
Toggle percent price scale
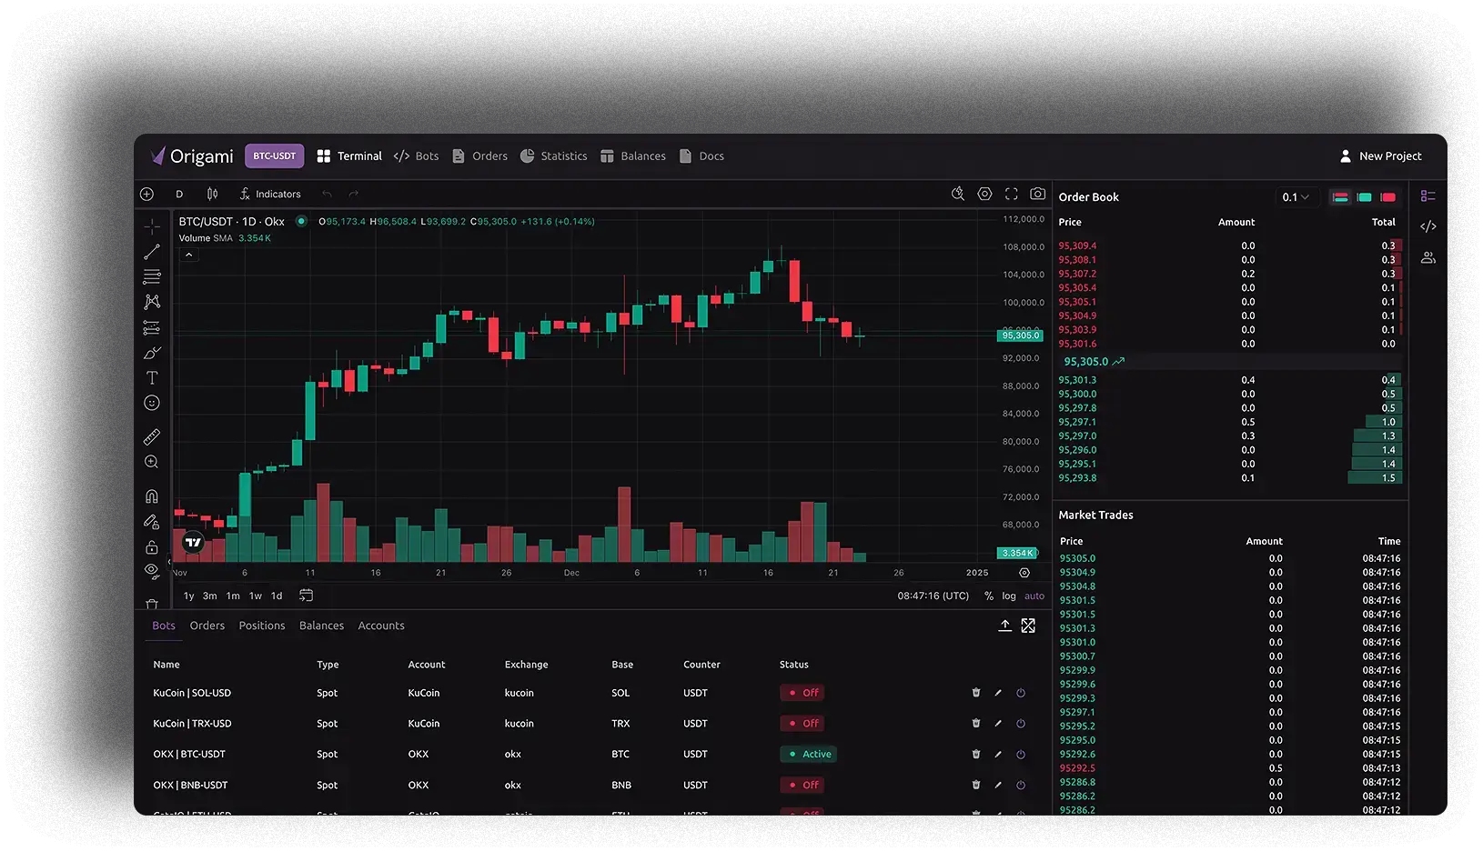pos(989,596)
